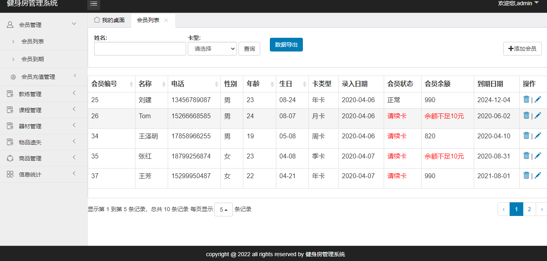Expand the 商品管理 menu chevron
547x261 pixels.
74,158
